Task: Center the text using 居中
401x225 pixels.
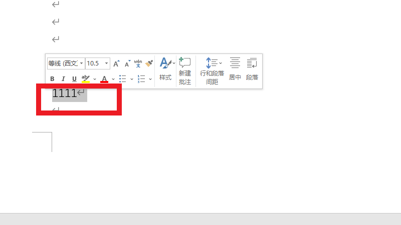Action: [235, 69]
